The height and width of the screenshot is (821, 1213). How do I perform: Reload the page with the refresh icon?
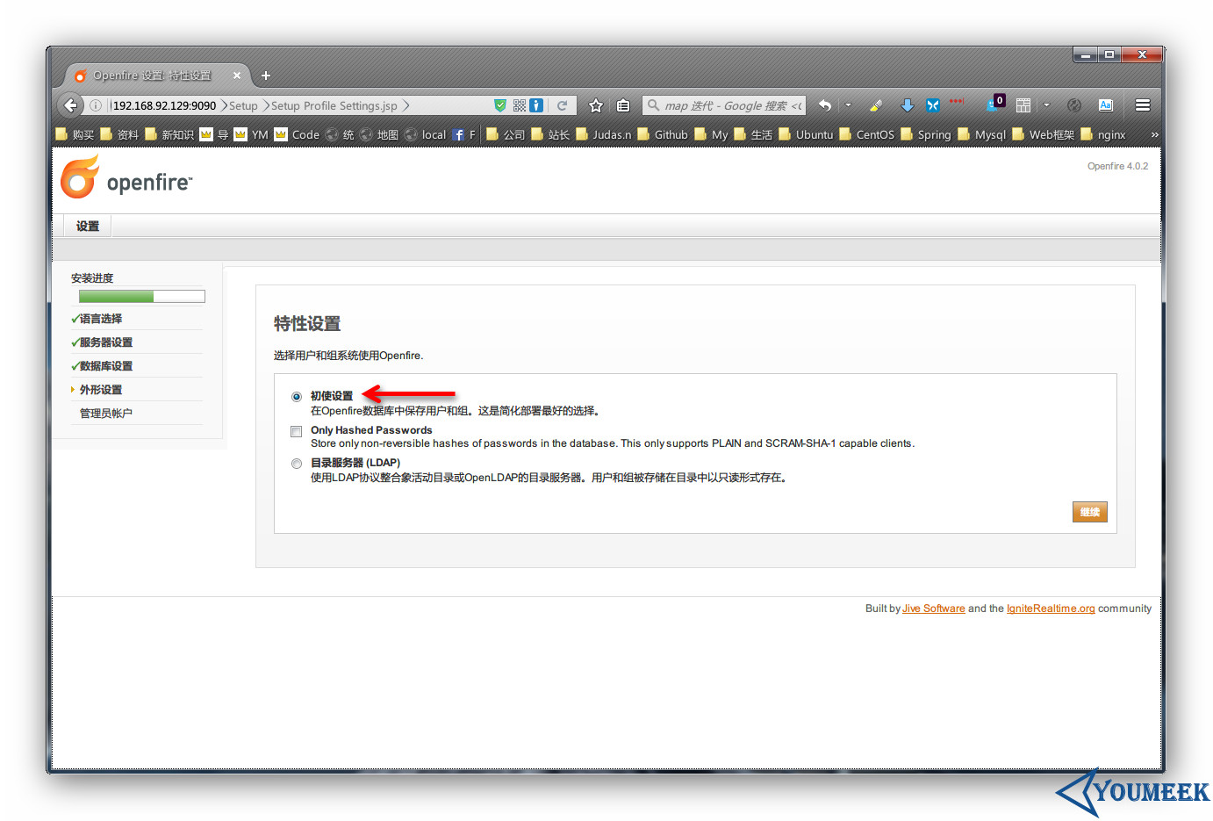tap(562, 105)
